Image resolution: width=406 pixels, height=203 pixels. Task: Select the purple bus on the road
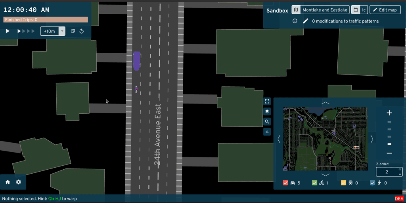[136, 61]
